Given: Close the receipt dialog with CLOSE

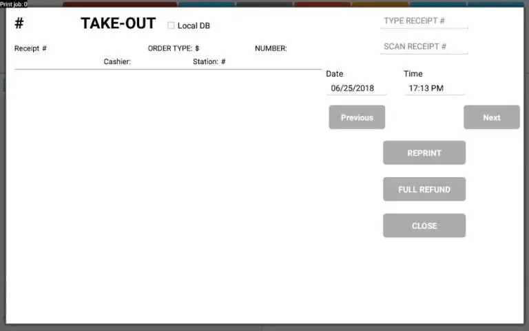Looking at the screenshot, I should pos(424,225).
